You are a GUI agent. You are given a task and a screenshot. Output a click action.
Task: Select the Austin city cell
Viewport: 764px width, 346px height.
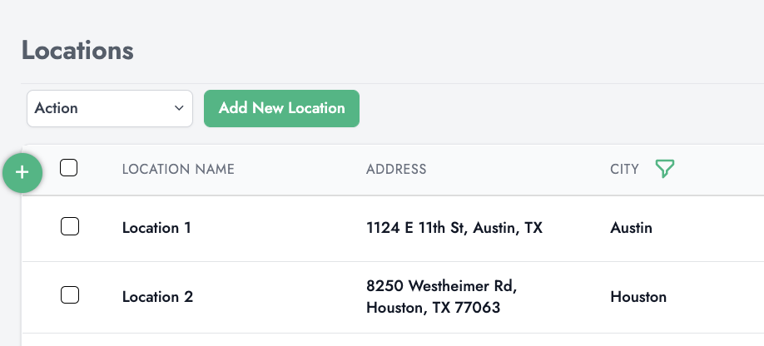(631, 228)
